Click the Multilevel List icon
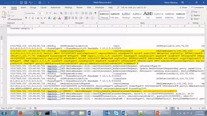The width and height of the screenshot is (207, 116). pos(76,13)
